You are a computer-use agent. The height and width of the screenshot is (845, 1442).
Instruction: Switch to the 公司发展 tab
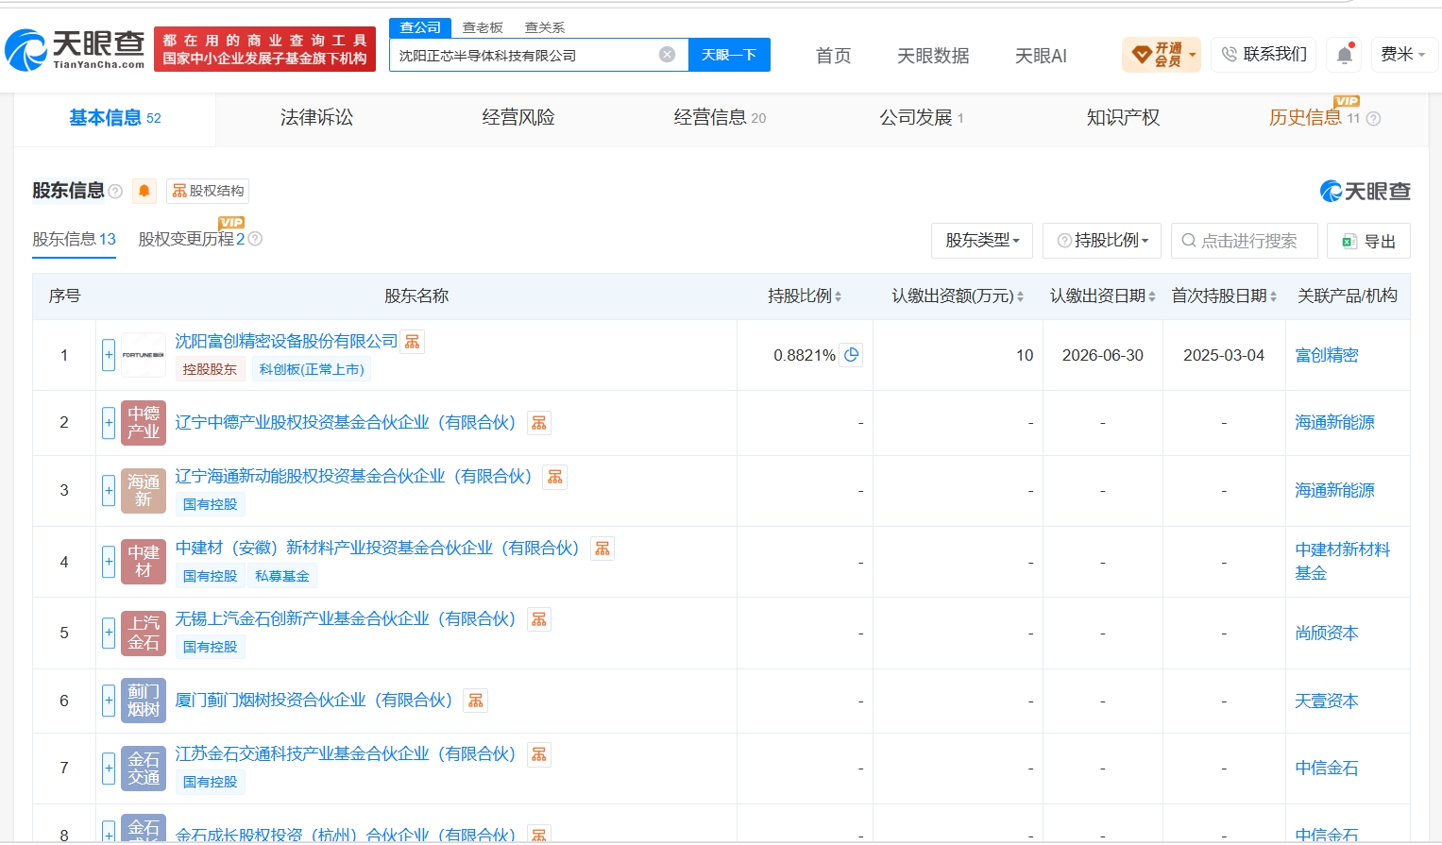922,118
